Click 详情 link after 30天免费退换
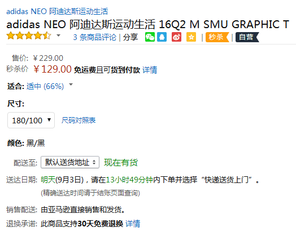This screenshot has height=232, width=296. 133,224
